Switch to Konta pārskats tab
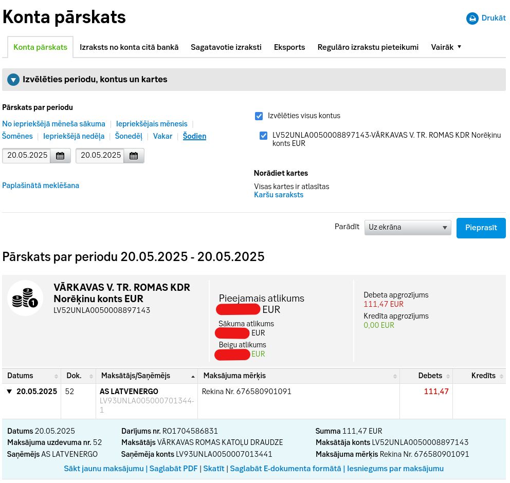The height and width of the screenshot is (483, 510). point(40,47)
